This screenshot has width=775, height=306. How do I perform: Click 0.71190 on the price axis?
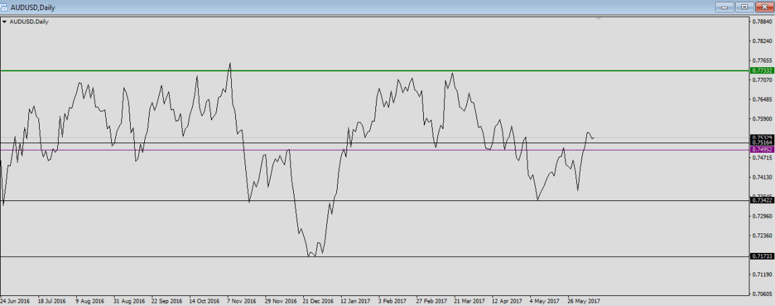(763, 274)
